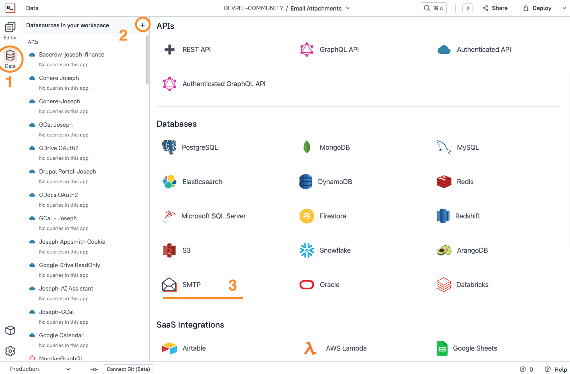Click the Appsmith logo icon
570x374 pixels.
(10, 8)
